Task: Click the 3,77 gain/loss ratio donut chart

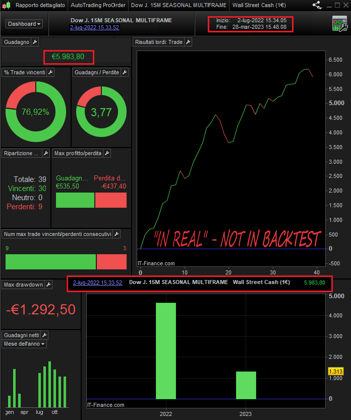Action: click(x=101, y=112)
